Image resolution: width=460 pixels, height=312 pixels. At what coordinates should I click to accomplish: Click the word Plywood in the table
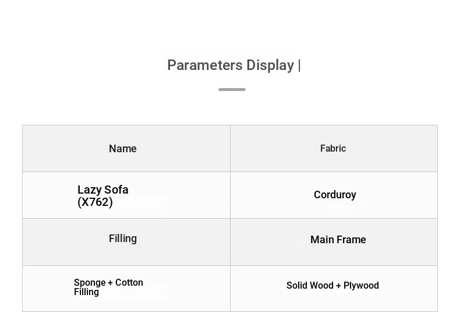(361, 286)
